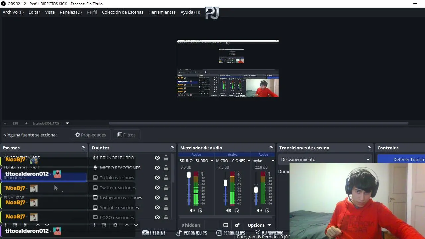Lock the Twitter reacciones source
The image size is (425, 239).
tap(166, 188)
